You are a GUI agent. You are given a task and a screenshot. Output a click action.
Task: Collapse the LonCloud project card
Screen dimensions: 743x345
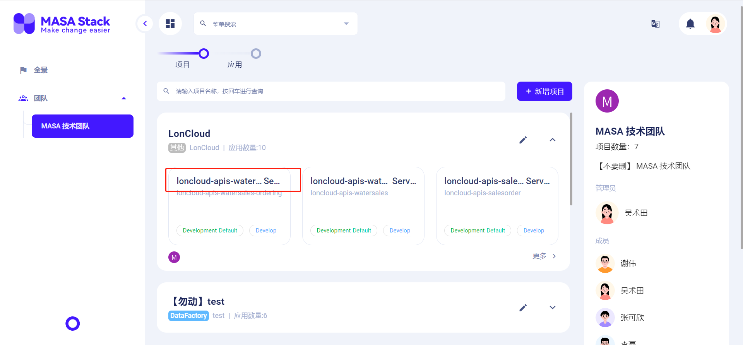tap(553, 140)
